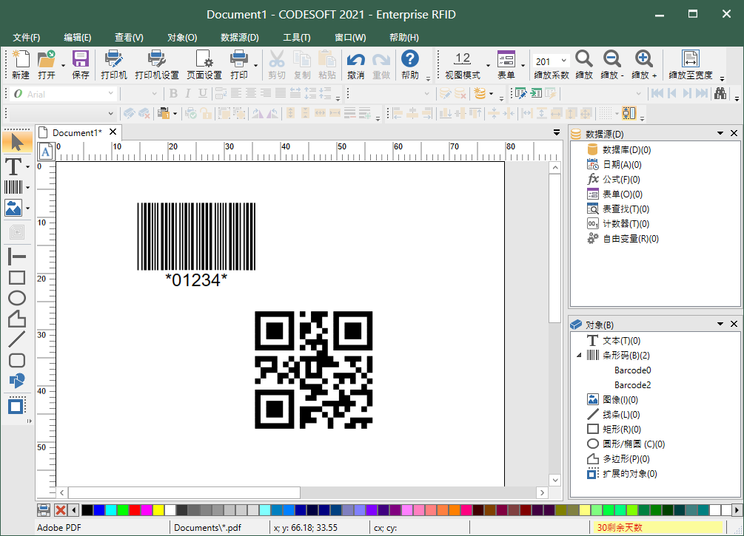744x536 pixels.
Task: Select Barcode2 in the object tree
Action: pyautogui.click(x=632, y=385)
